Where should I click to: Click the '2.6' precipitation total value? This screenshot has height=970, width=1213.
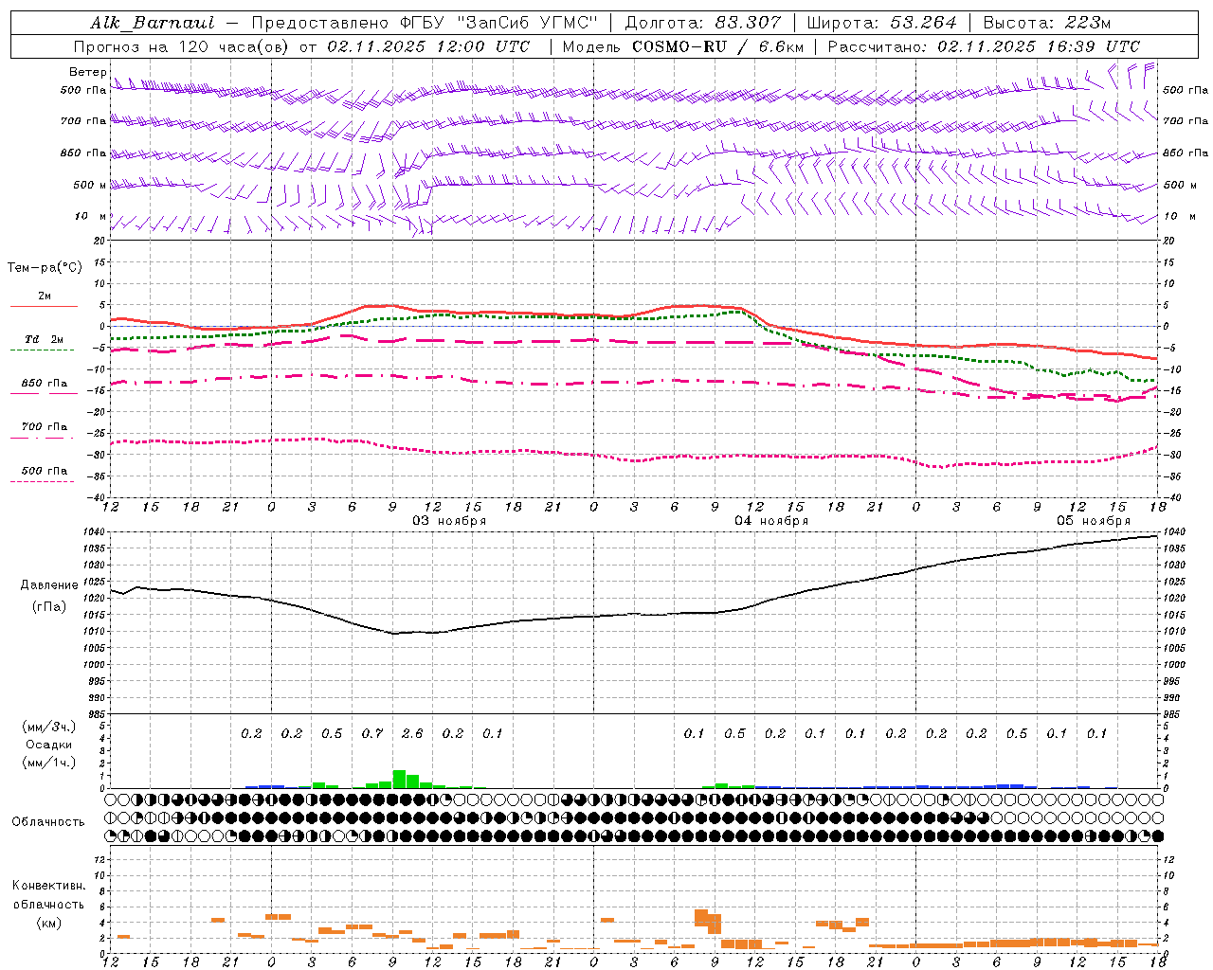tap(412, 734)
